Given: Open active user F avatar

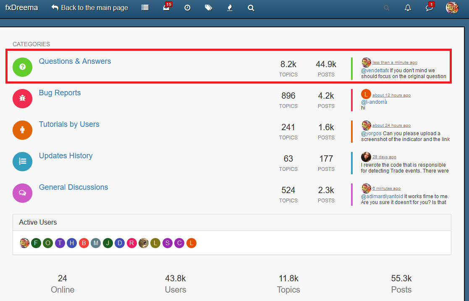Looking at the screenshot, I should point(36,243).
